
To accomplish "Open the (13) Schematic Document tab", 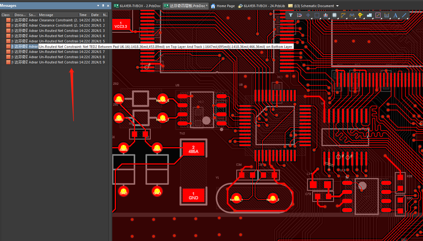I will coord(311,6).
